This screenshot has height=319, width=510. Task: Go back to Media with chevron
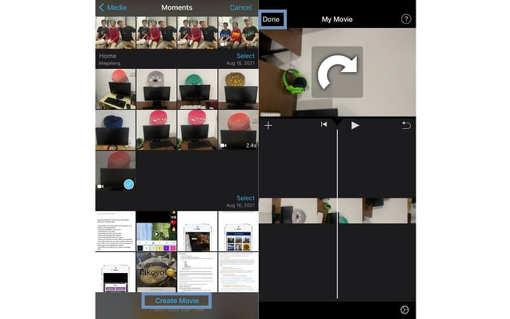[112, 8]
